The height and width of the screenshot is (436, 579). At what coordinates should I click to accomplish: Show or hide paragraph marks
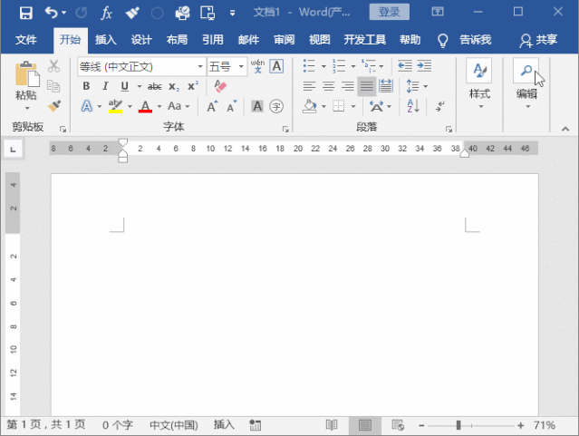coord(439,106)
